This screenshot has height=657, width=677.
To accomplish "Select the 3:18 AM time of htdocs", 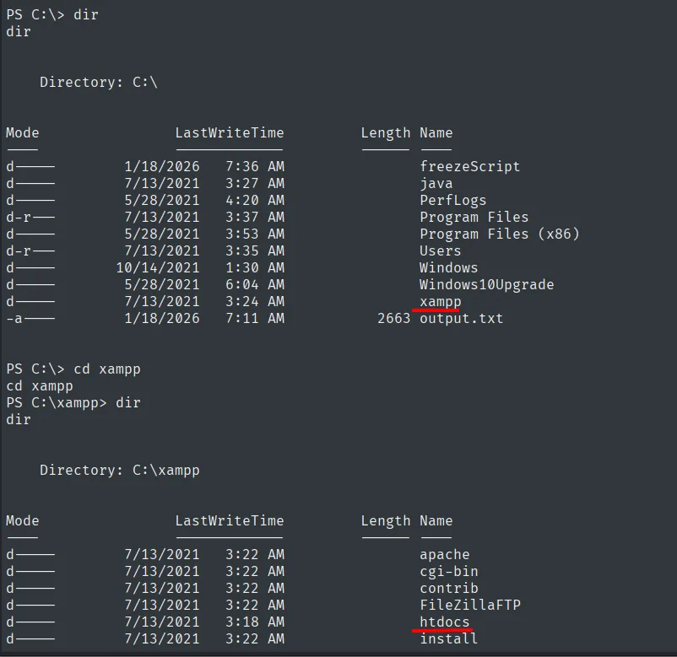I will point(255,622).
